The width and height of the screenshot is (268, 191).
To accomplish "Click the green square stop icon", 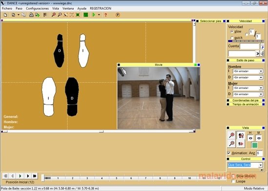I will click(x=85, y=15).
